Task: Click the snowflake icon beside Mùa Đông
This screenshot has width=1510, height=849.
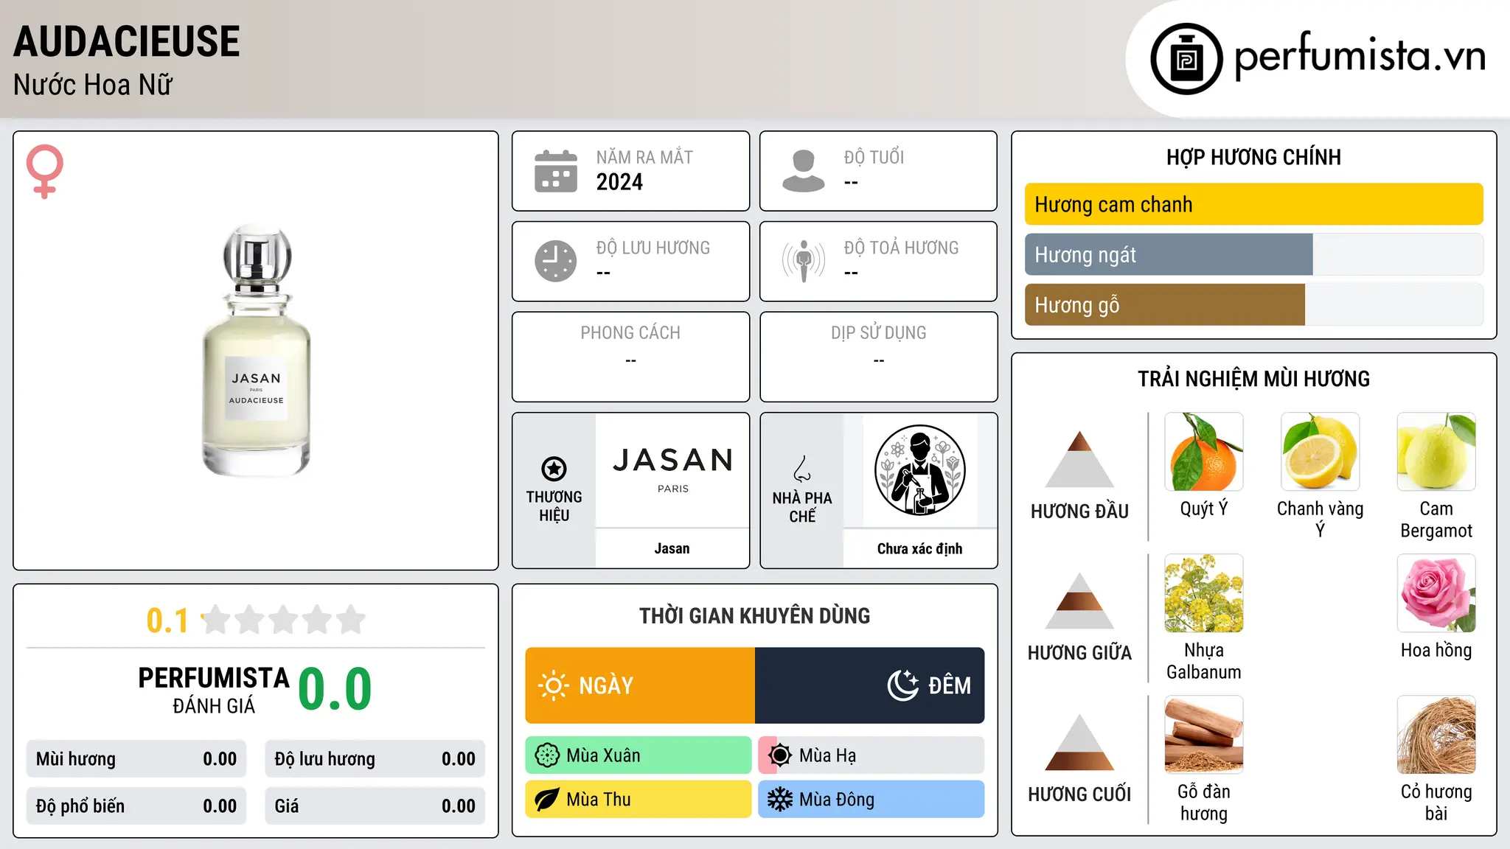Action: pyautogui.click(x=779, y=800)
